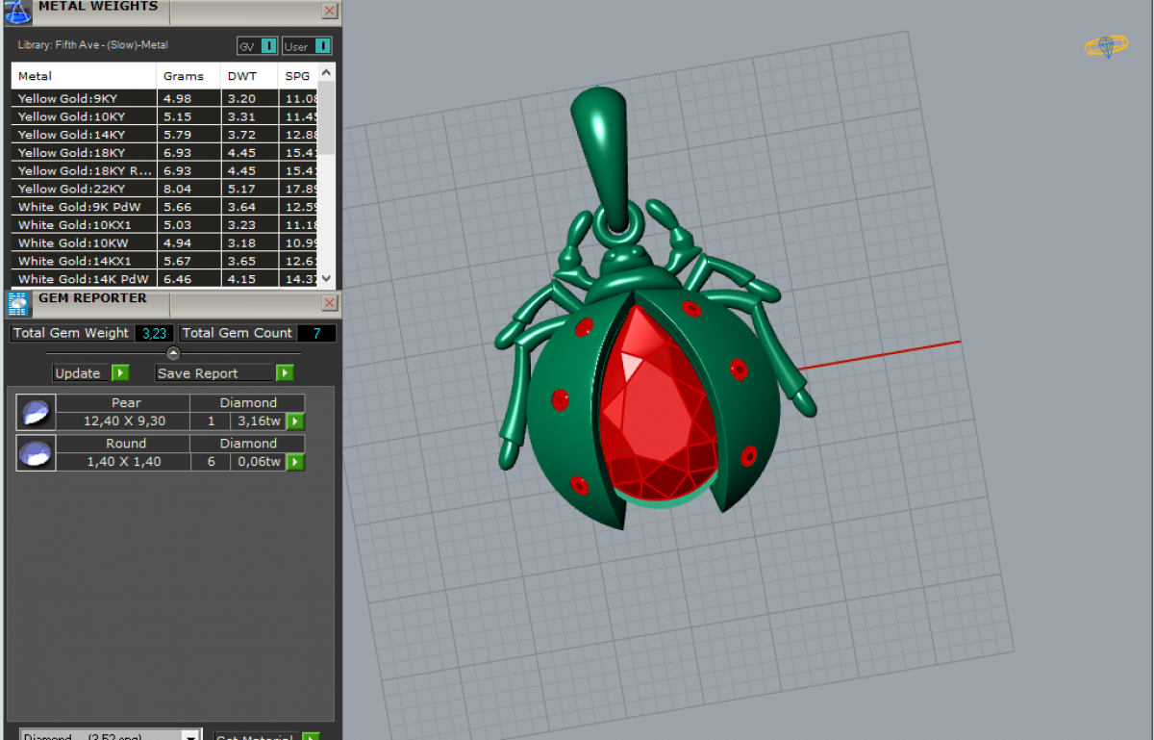
Task: Click the Gem Reporter panel icon
Action: pos(17,303)
